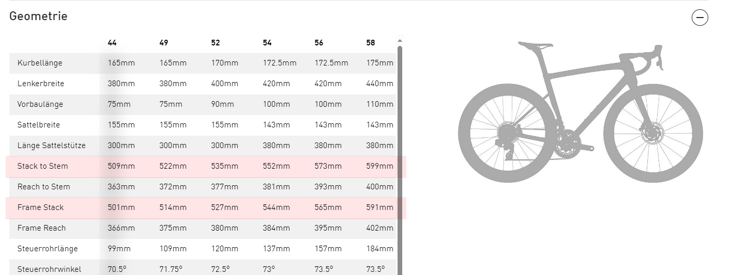This screenshot has height=275, width=731.
Task: Click the table scrollbar up arrow
Action: click(x=400, y=41)
